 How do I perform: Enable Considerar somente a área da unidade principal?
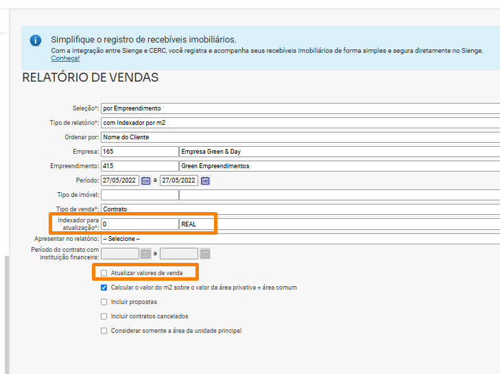(104, 331)
